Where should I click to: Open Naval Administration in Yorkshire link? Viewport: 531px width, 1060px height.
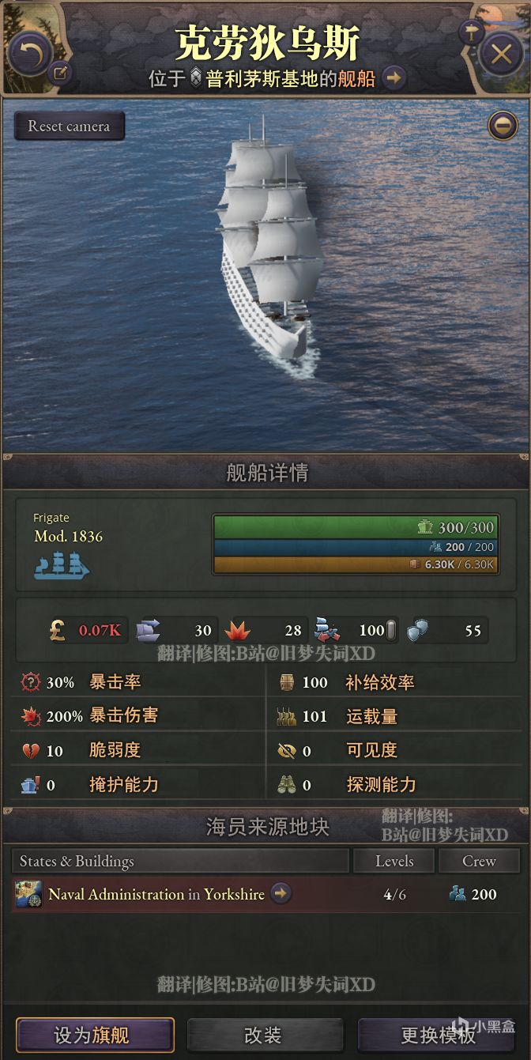click(156, 894)
